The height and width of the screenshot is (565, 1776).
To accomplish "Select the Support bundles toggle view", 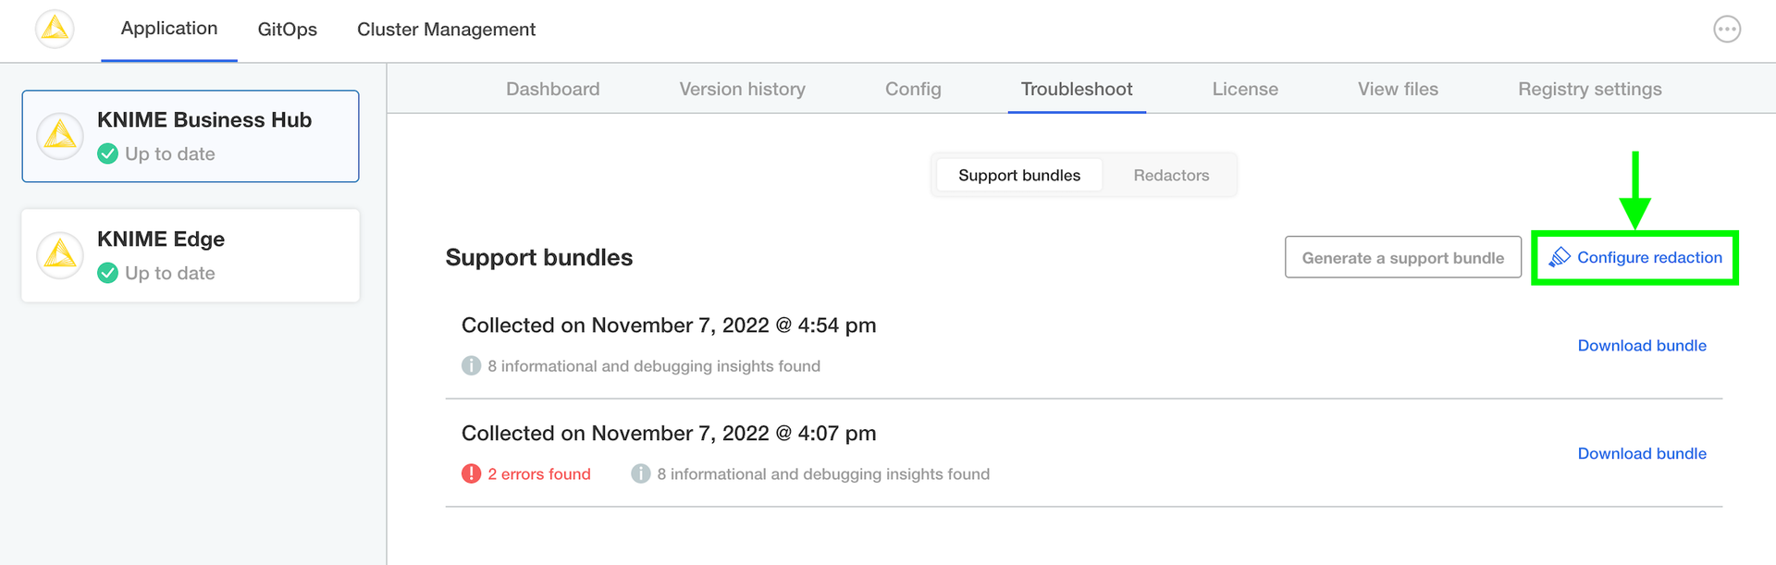I will pos(1018,176).
